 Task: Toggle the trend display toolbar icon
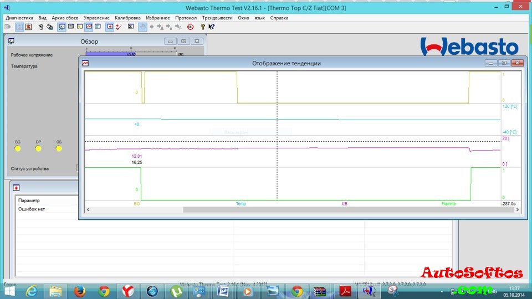pyautogui.click(x=89, y=27)
